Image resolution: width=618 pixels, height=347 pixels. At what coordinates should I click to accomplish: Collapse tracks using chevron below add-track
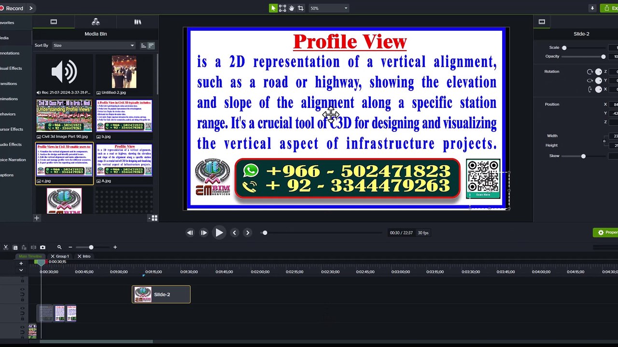[21, 270]
